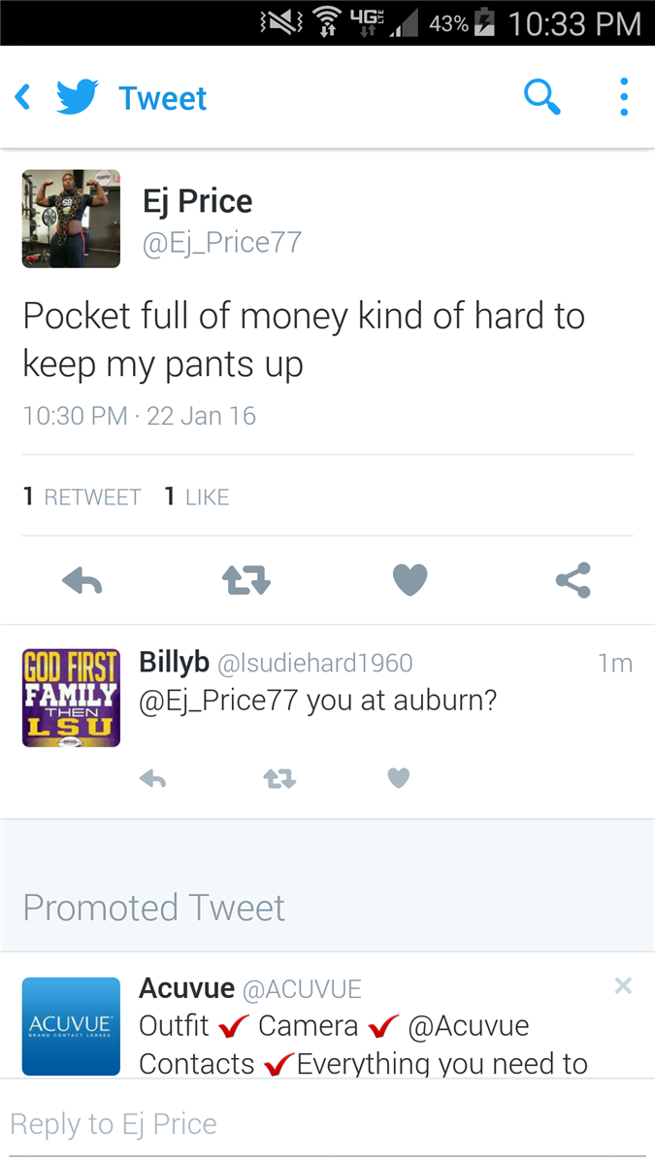The height and width of the screenshot is (1166, 655).
Task: Reply to Billyb's comment
Action: [152, 778]
